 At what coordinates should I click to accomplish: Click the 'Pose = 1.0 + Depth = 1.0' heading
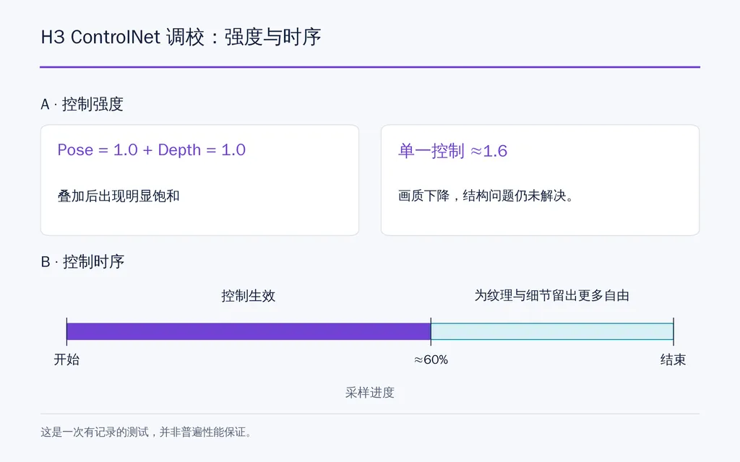(152, 150)
